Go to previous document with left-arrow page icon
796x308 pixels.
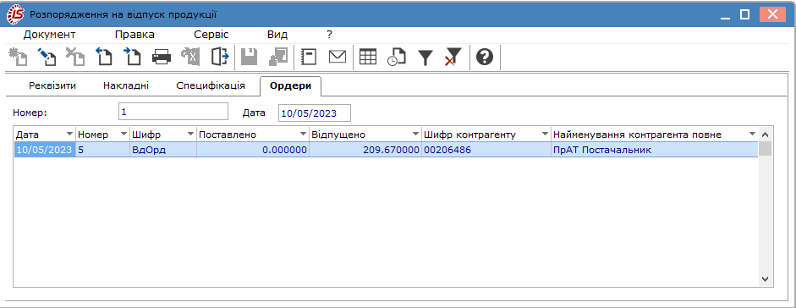pyautogui.click(x=104, y=57)
